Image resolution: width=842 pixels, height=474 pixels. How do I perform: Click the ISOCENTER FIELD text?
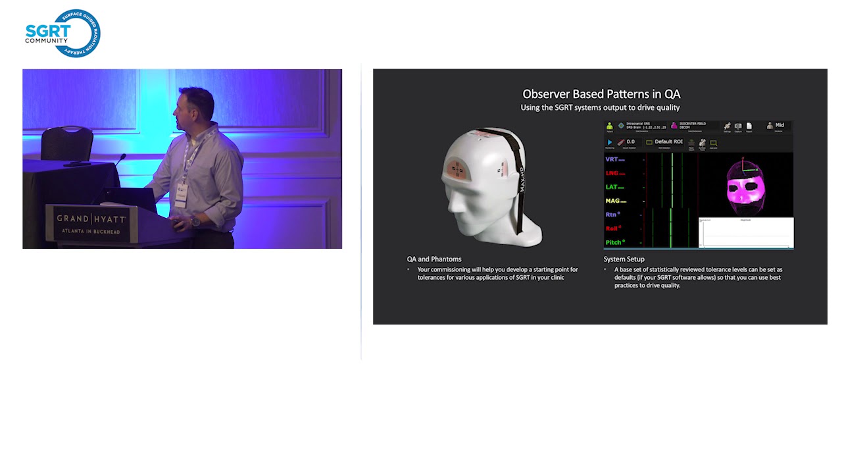coord(693,123)
